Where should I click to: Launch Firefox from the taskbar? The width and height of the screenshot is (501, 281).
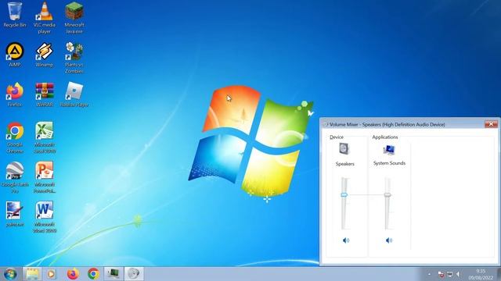click(x=73, y=274)
